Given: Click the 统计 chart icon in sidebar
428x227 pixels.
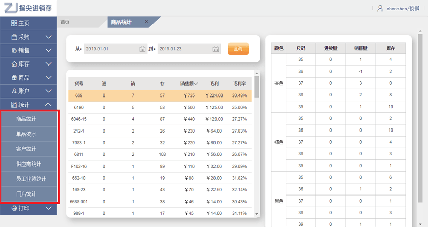Looking at the screenshot, I should click(x=14, y=105).
